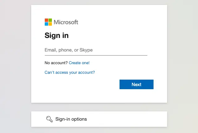Click the yellow square of Microsoft logo
Image resolution: width=198 pixels, height=133 pixels.
50,24
